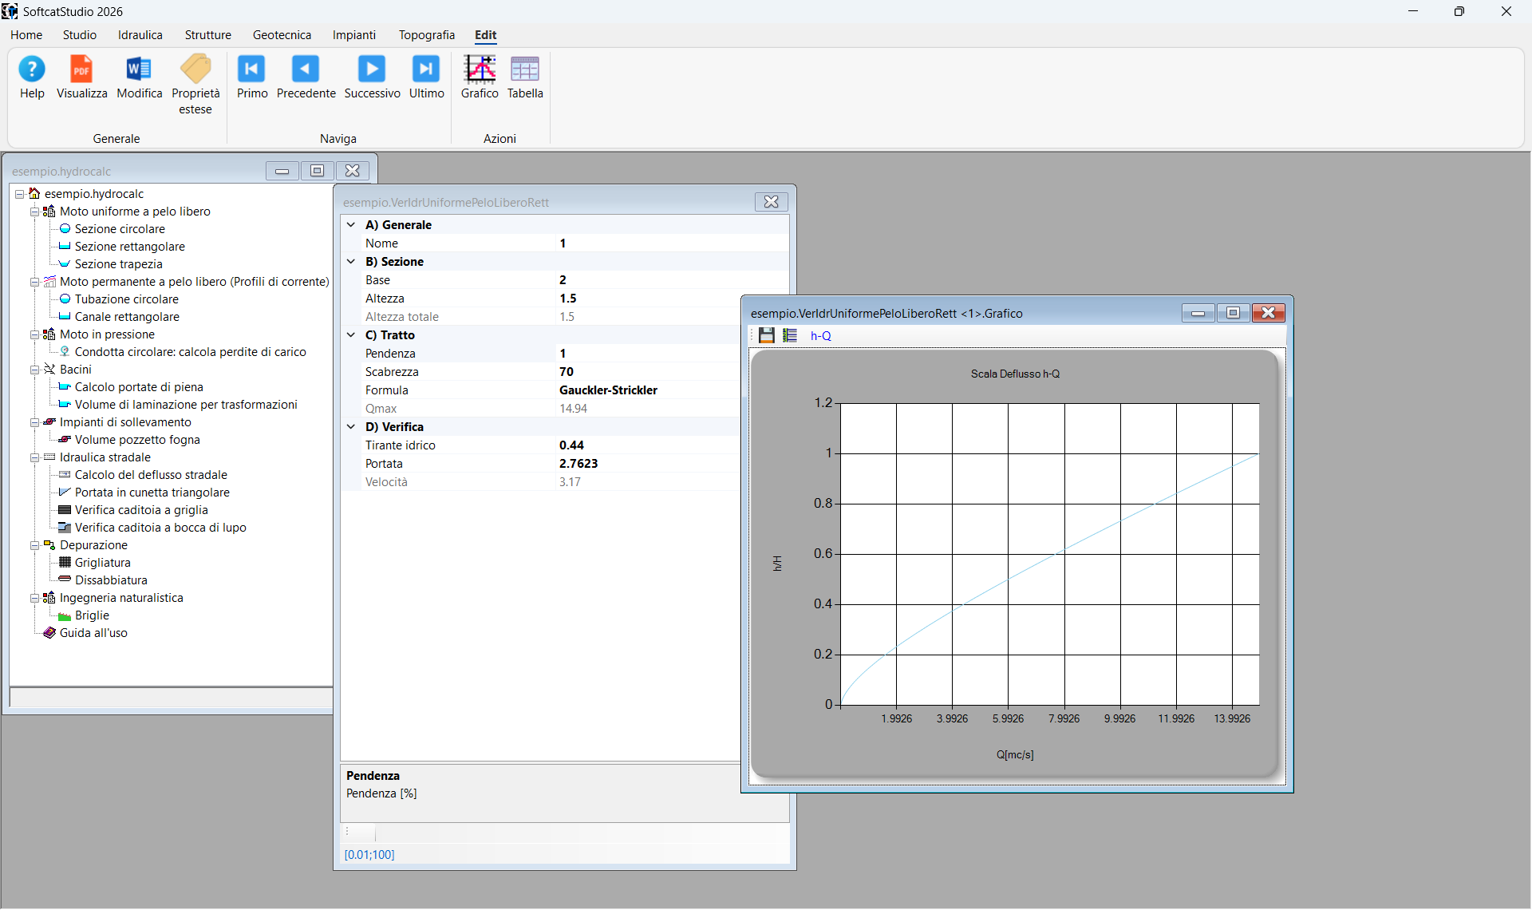Screen dimensions: 1532x910
Task: Click the Volume pozzetto fogna icon
Action: (x=65, y=440)
